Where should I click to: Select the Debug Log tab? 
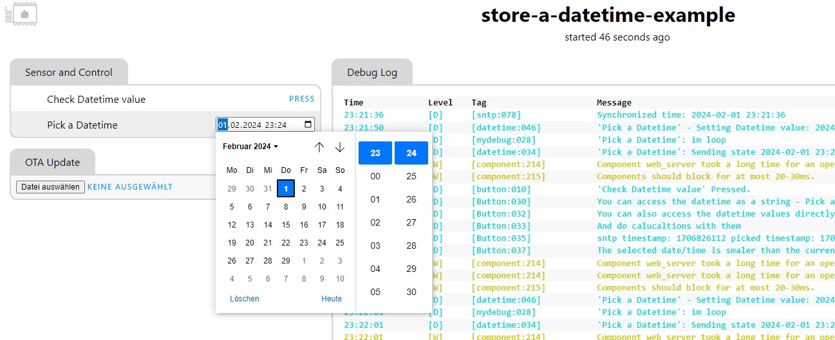pyautogui.click(x=372, y=72)
